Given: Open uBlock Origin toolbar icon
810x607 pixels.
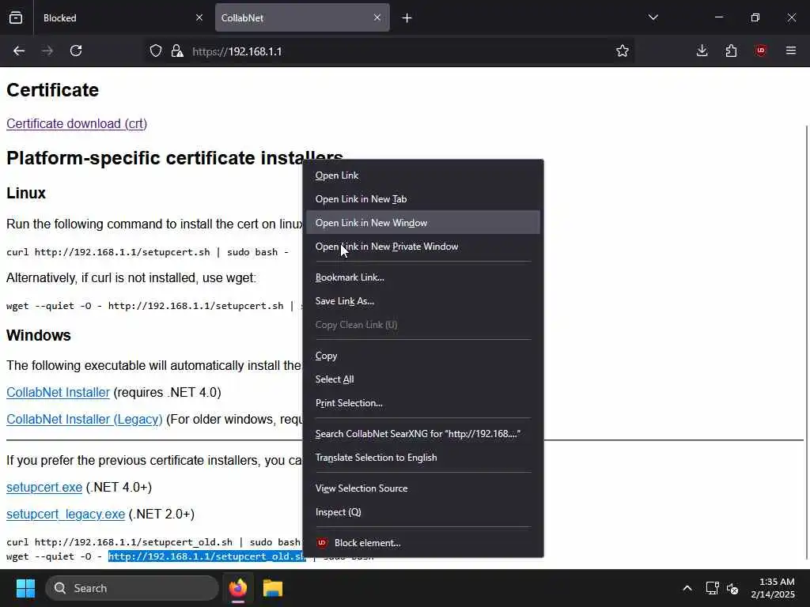Looking at the screenshot, I should pos(760,51).
